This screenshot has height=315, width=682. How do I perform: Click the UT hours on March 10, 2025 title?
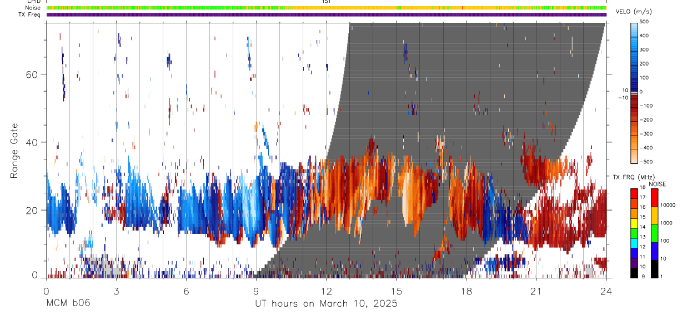click(x=327, y=304)
